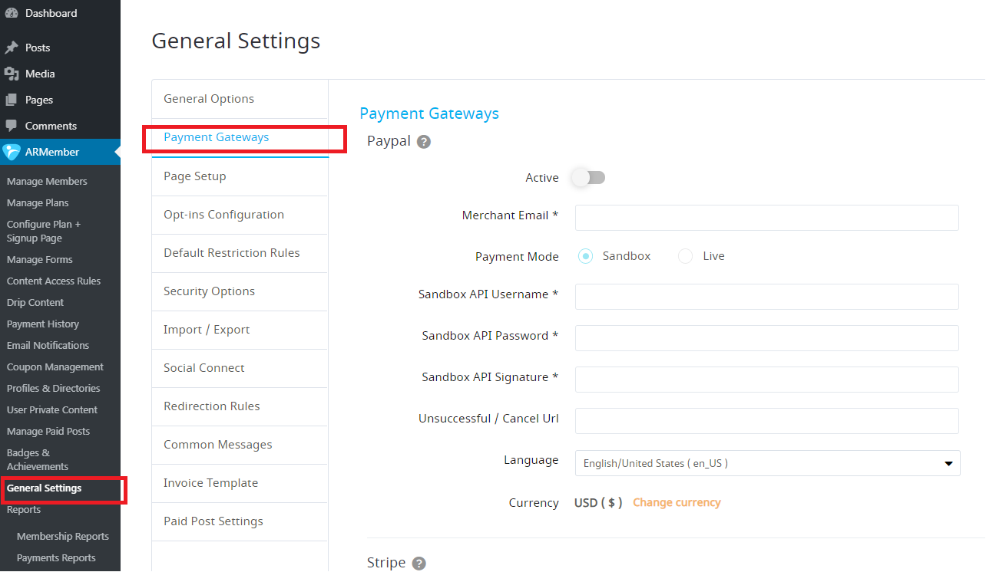Image resolution: width=986 pixels, height=572 pixels.
Task: Go to Configure Plan + Signup Page
Action: pyautogui.click(x=44, y=232)
